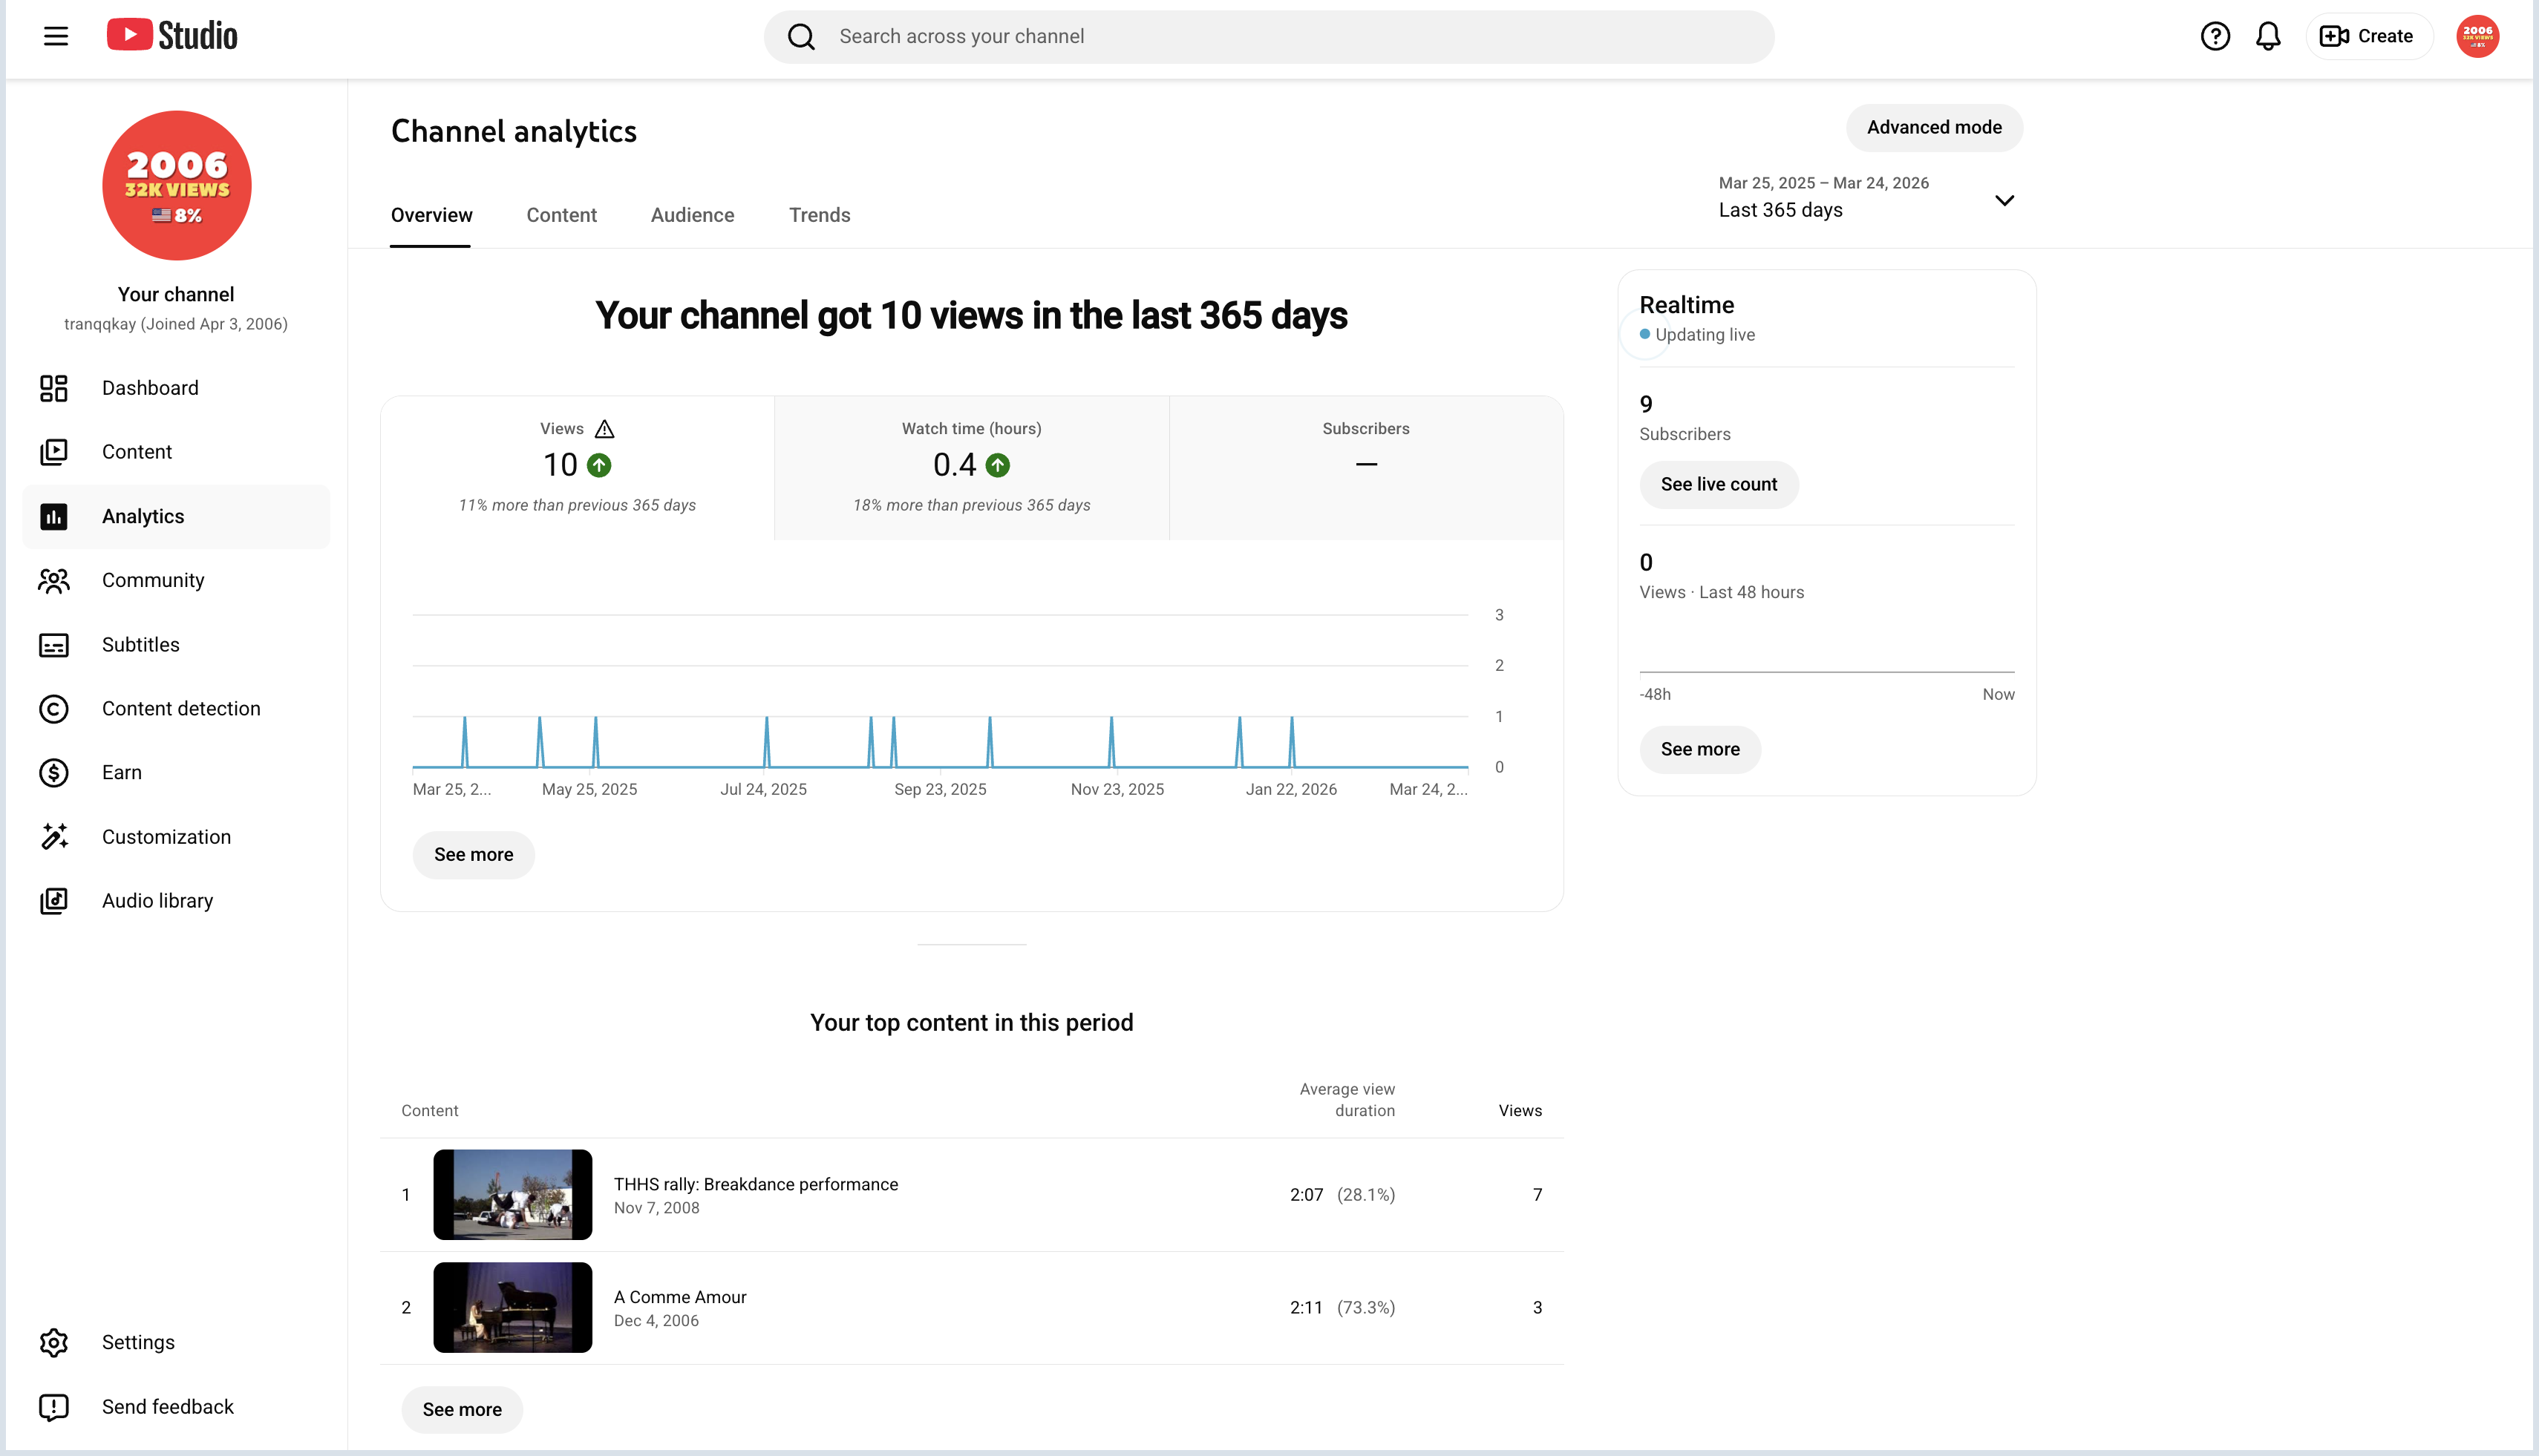Click the search across your channel field
The height and width of the screenshot is (1456, 2539).
click(1269, 37)
